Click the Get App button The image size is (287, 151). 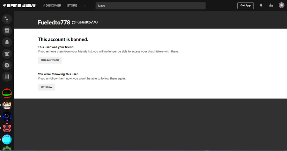(x=246, y=5)
